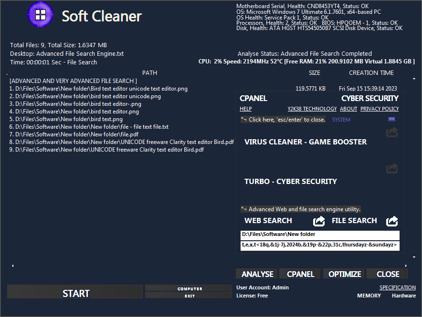
Task: Click the Soft Cleaner purple logo icon
Action: [x=41, y=14]
